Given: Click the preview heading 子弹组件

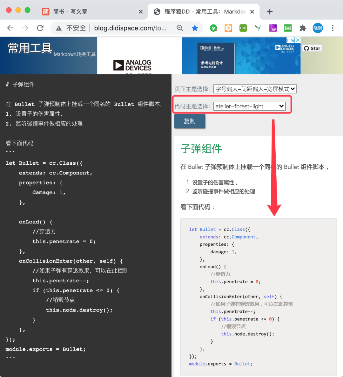Looking at the screenshot, I should pos(201,148).
